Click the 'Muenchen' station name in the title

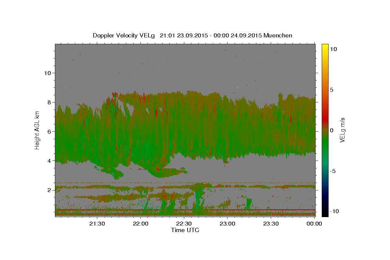coord(278,35)
